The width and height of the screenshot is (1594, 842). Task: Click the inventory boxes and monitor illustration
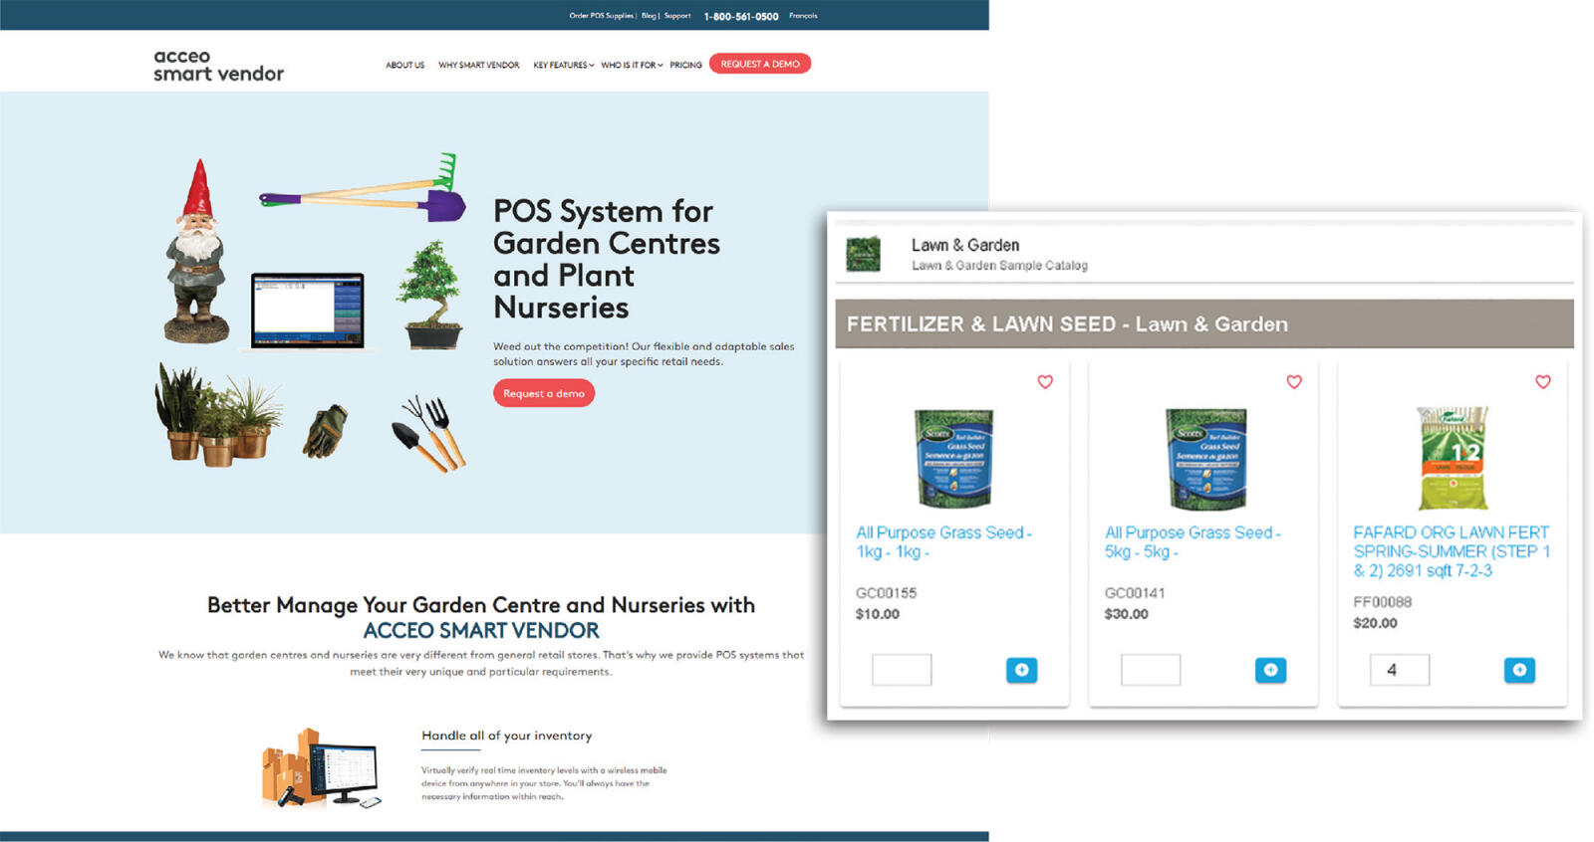pos(320,767)
